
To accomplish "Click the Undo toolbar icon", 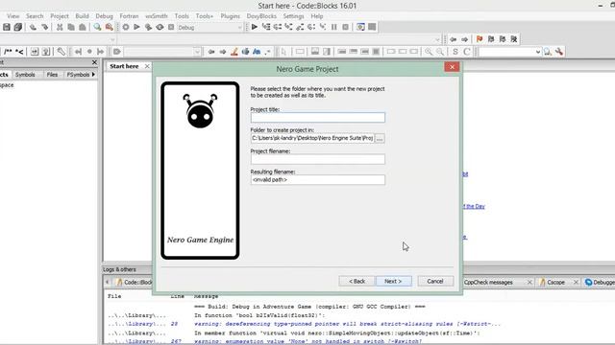I will tap(33, 27).
